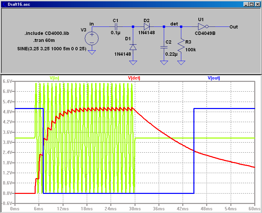Click the 1N4148 label under D1
This screenshot has height=213, width=262.
tap(123, 54)
